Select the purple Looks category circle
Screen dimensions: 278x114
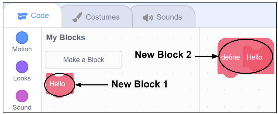point(22,67)
